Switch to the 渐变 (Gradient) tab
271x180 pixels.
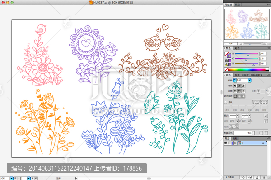point(237,75)
